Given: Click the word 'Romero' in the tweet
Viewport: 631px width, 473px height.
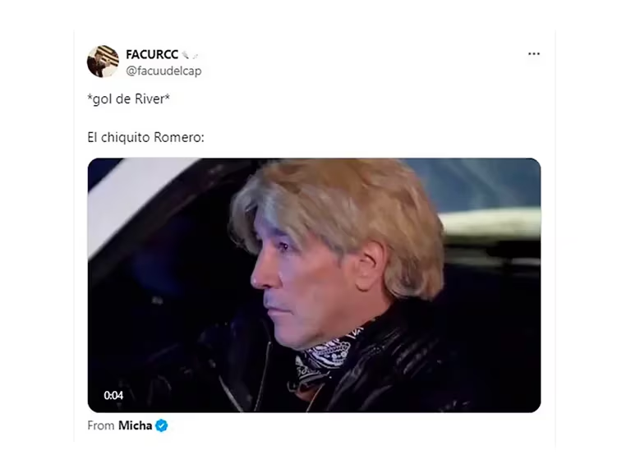Looking at the screenshot, I should point(177,137).
